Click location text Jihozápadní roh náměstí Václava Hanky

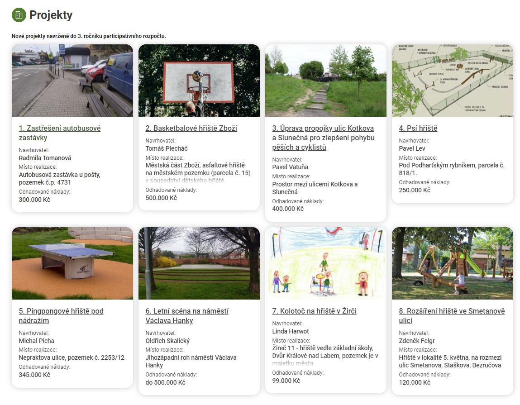191,361
